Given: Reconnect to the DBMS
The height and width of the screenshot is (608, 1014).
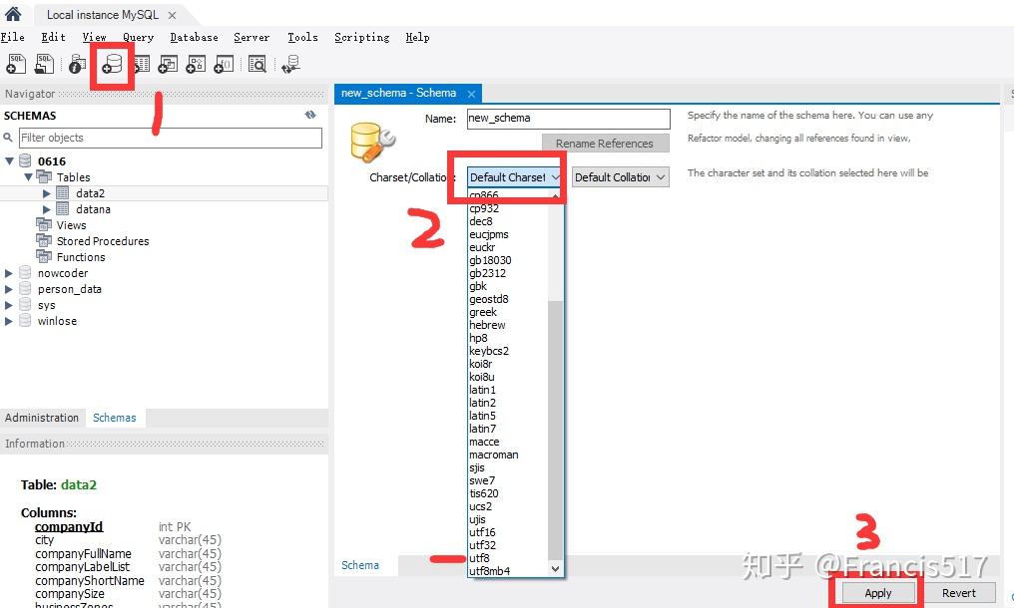Looking at the screenshot, I should 290,63.
